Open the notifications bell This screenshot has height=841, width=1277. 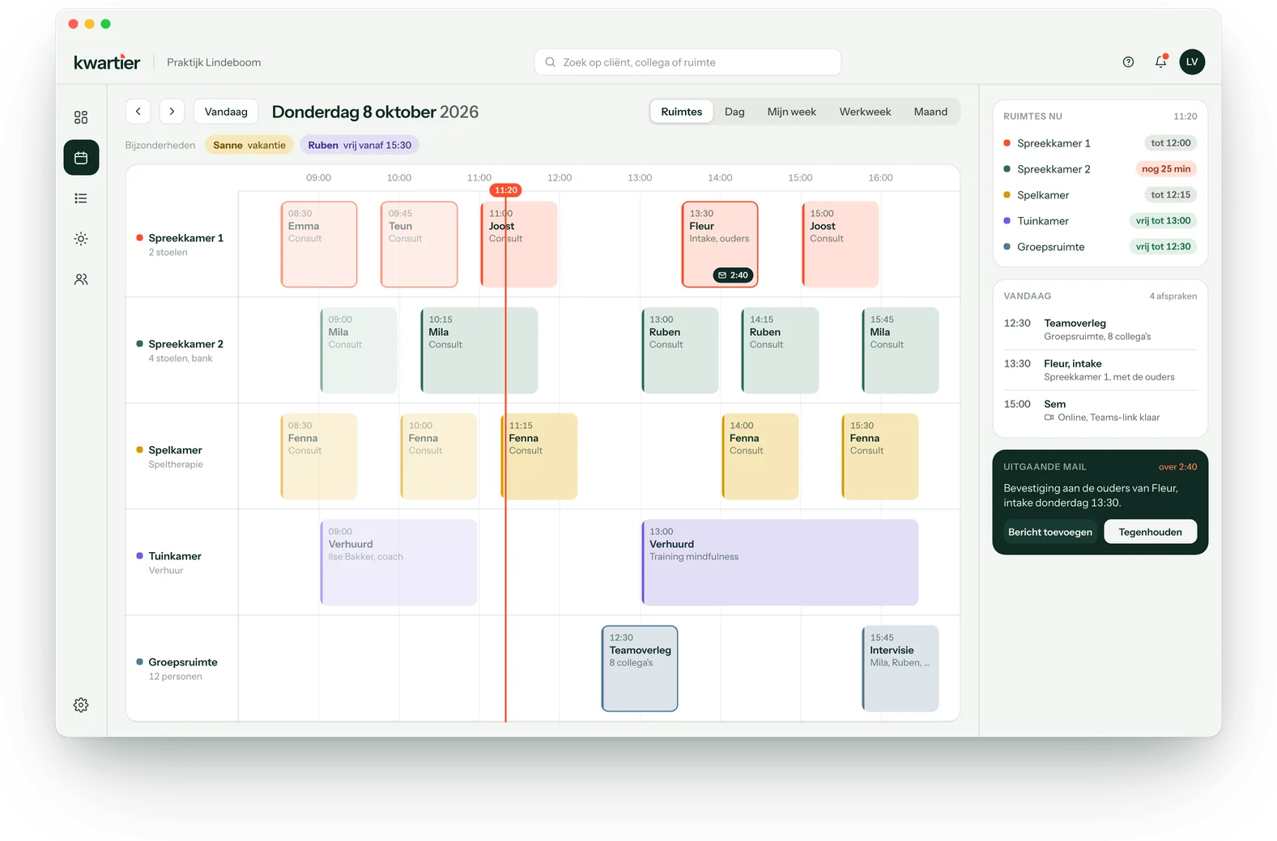coord(1160,62)
